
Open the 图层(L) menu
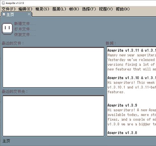pos(59,9)
